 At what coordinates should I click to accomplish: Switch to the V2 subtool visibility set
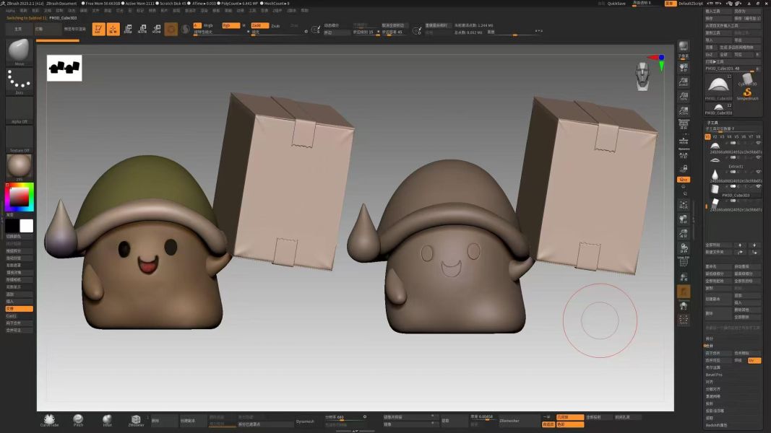[x=715, y=136]
